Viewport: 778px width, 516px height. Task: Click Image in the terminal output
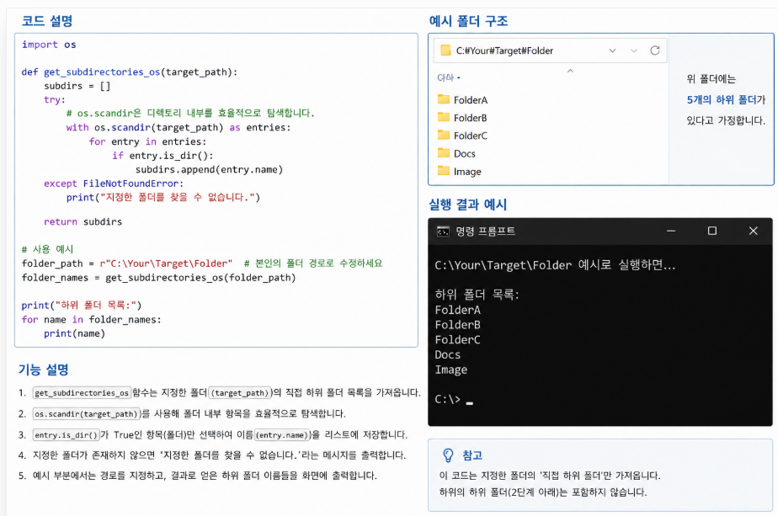point(451,370)
